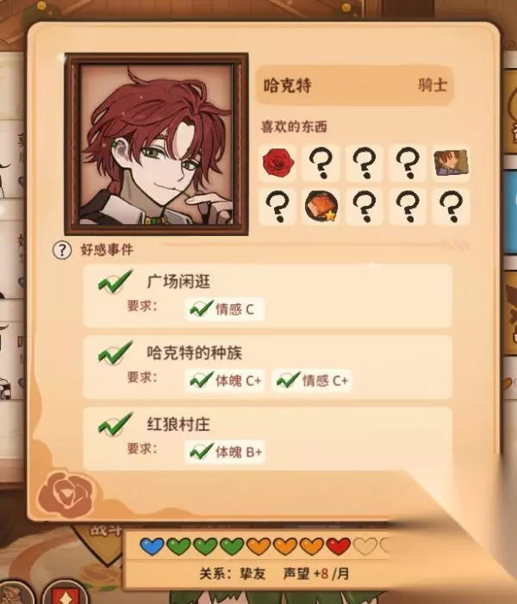Click the 好感事件 question mark help icon
The image size is (517, 604).
point(62,250)
